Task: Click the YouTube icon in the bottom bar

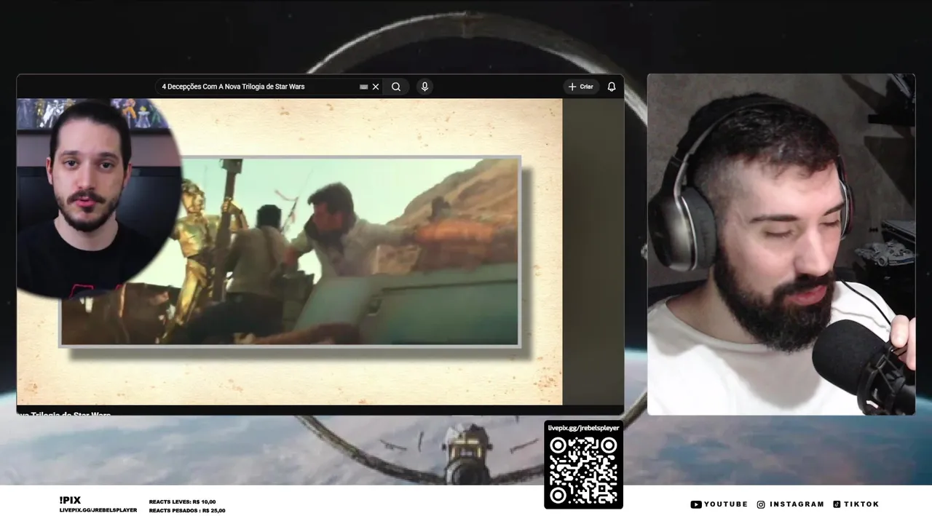Action: tap(696, 504)
